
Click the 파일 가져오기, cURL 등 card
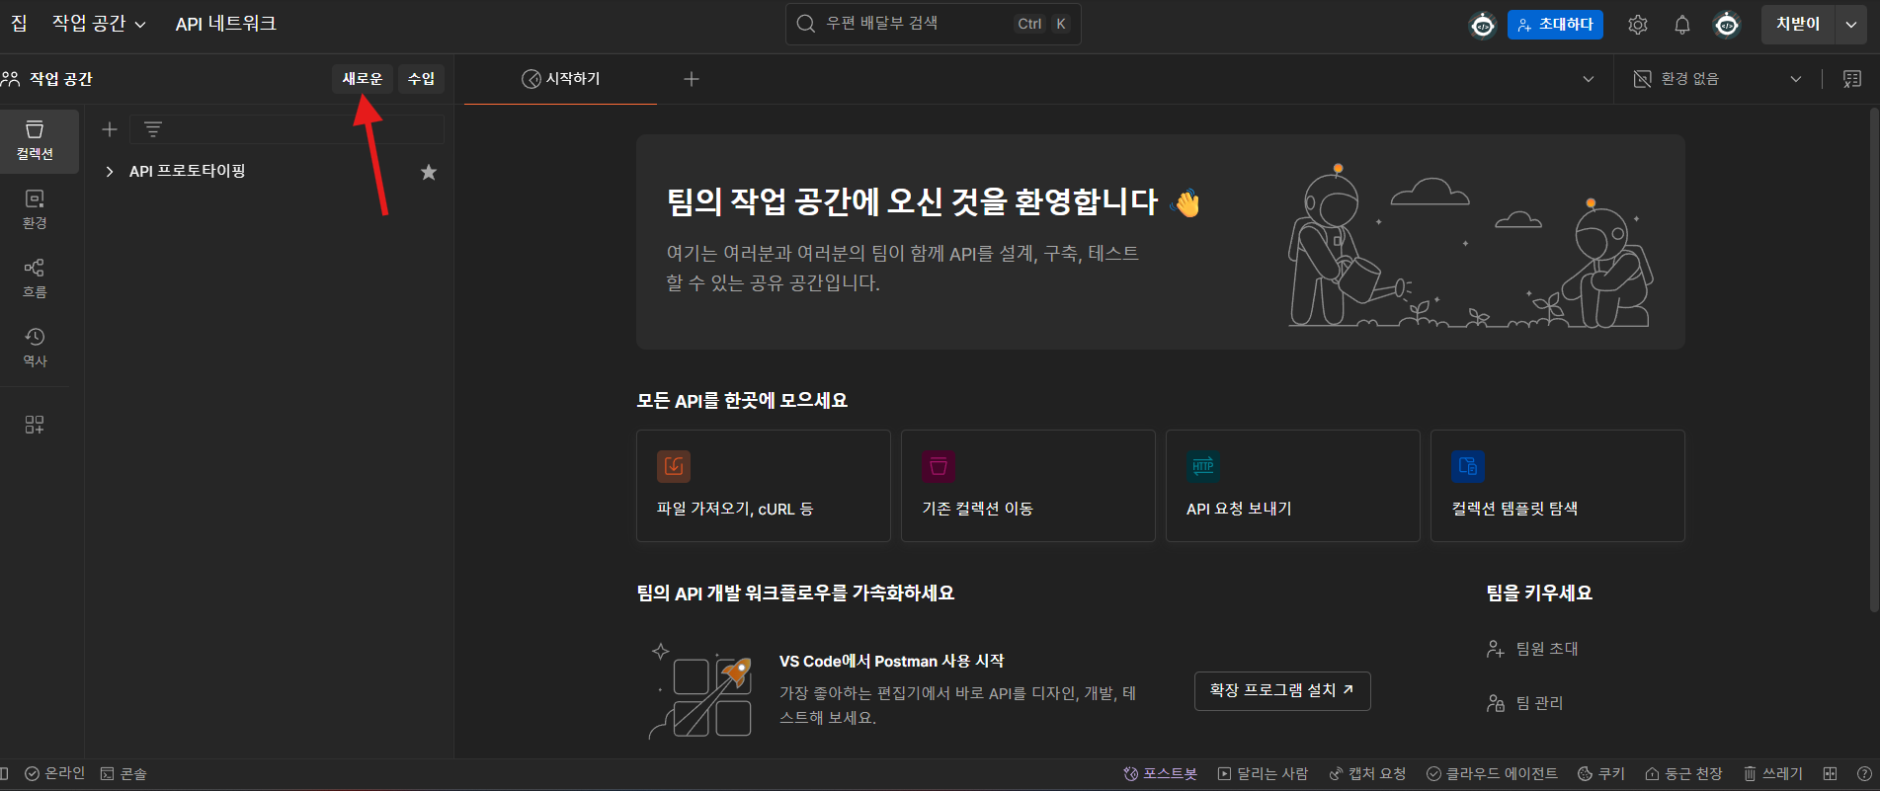[x=764, y=486]
